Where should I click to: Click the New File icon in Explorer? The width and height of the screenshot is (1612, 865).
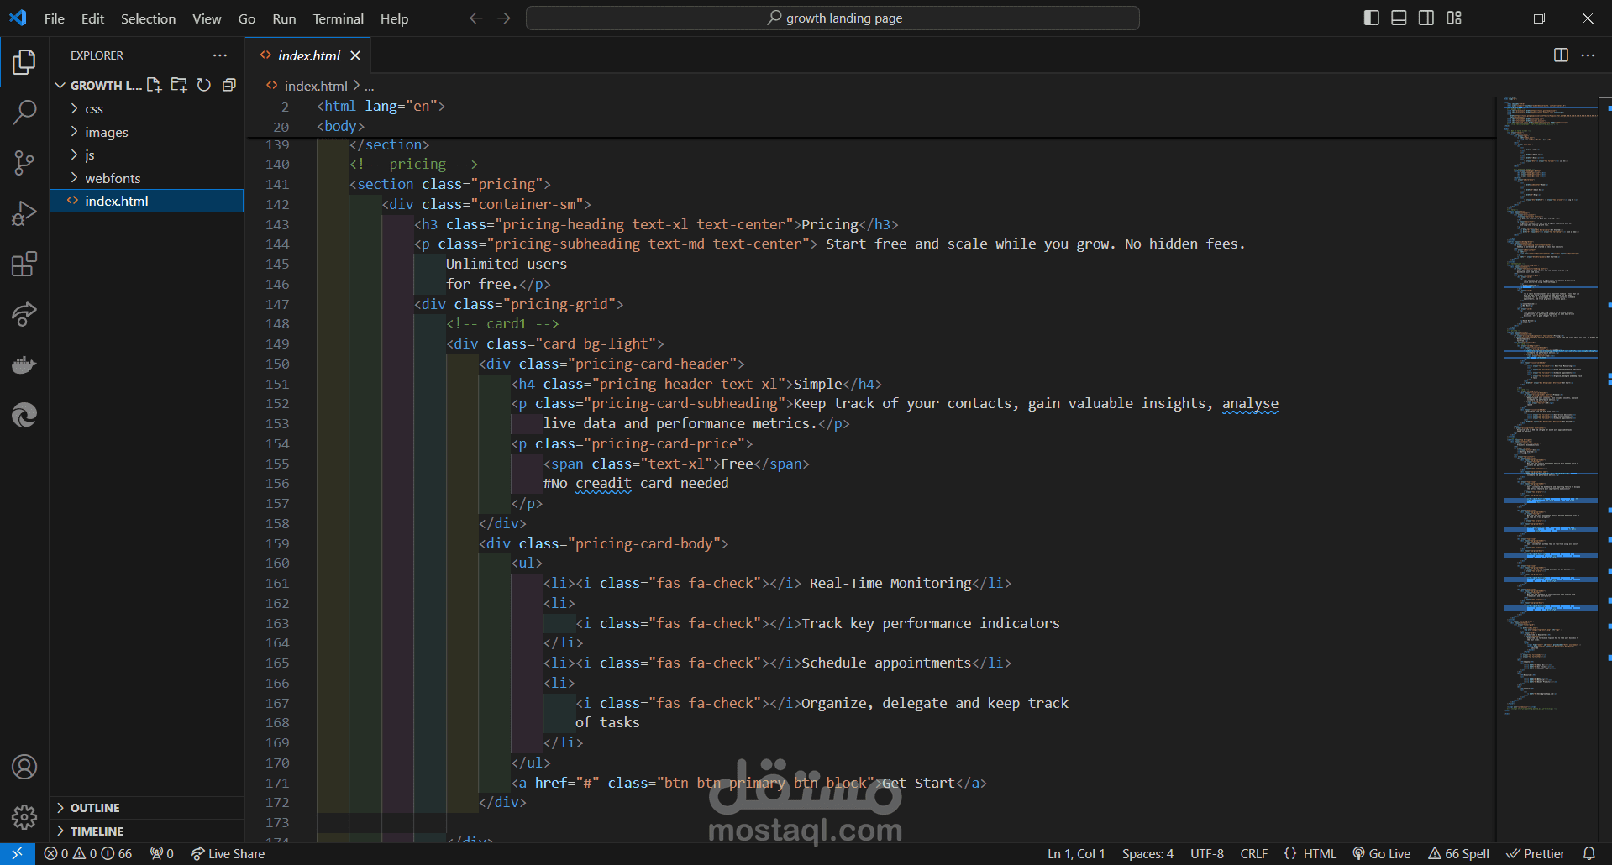(154, 85)
